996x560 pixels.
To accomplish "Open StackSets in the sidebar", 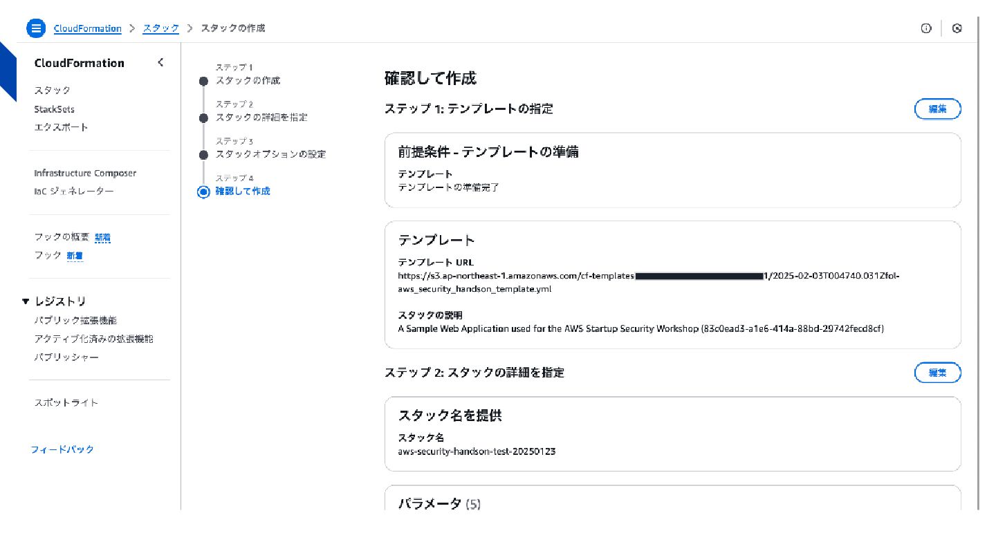I will (x=55, y=109).
